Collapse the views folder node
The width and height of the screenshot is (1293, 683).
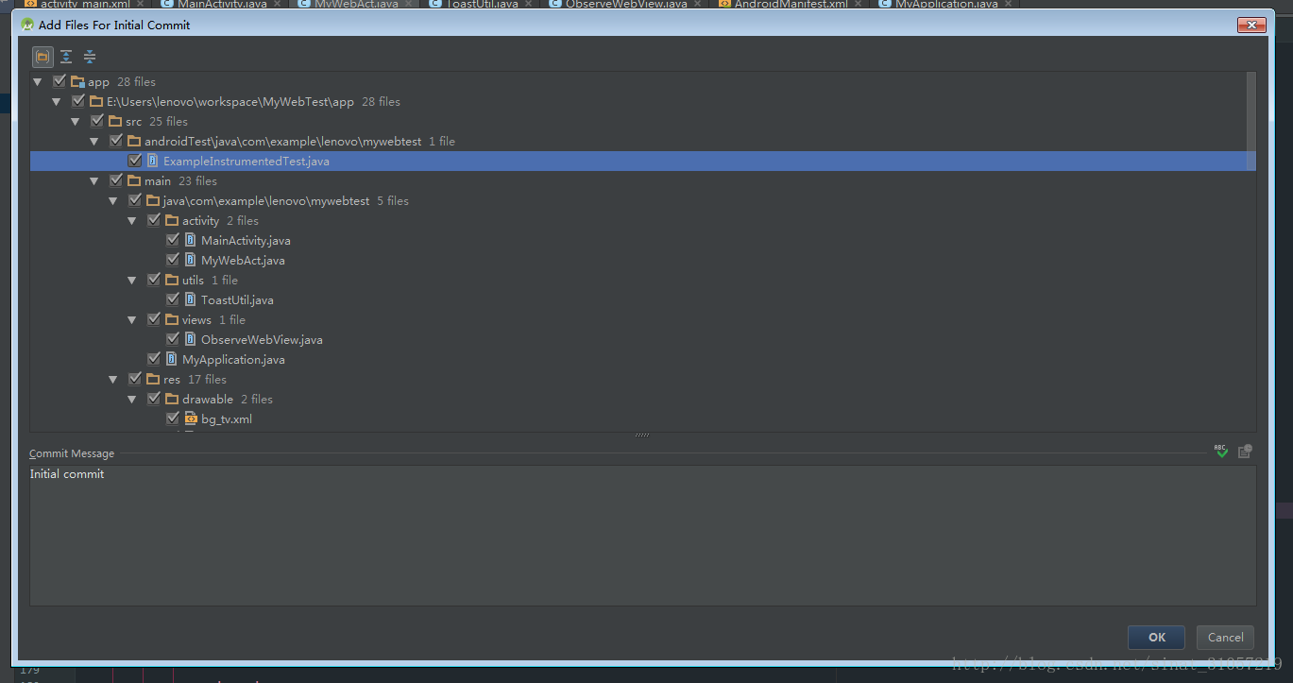click(x=132, y=320)
